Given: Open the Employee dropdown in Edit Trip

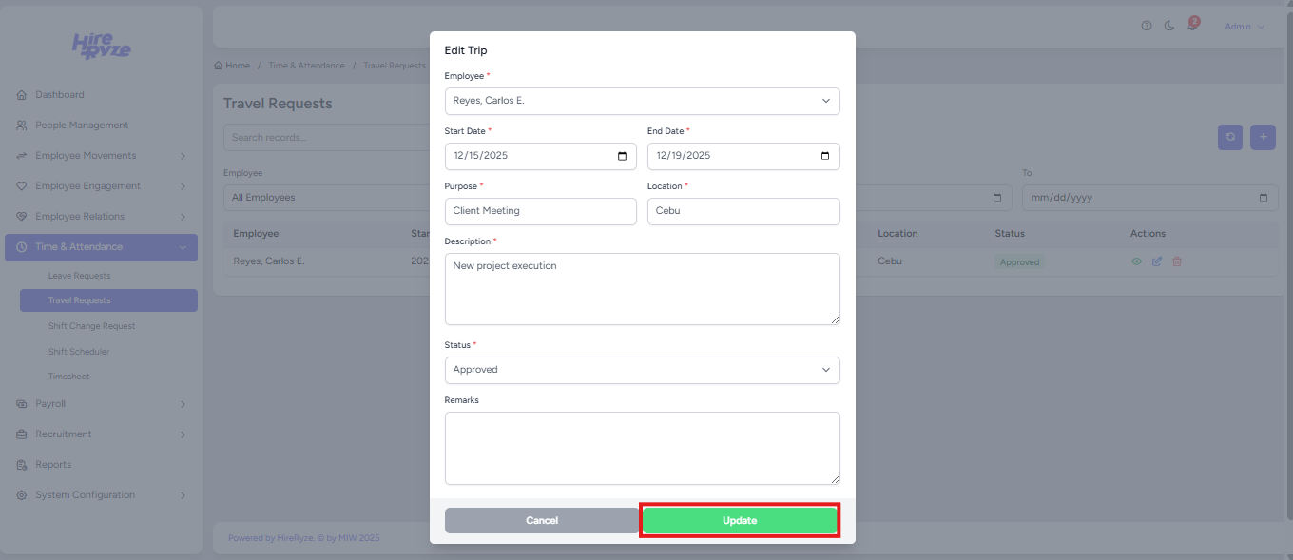Looking at the screenshot, I should click(x=642, y=101).
